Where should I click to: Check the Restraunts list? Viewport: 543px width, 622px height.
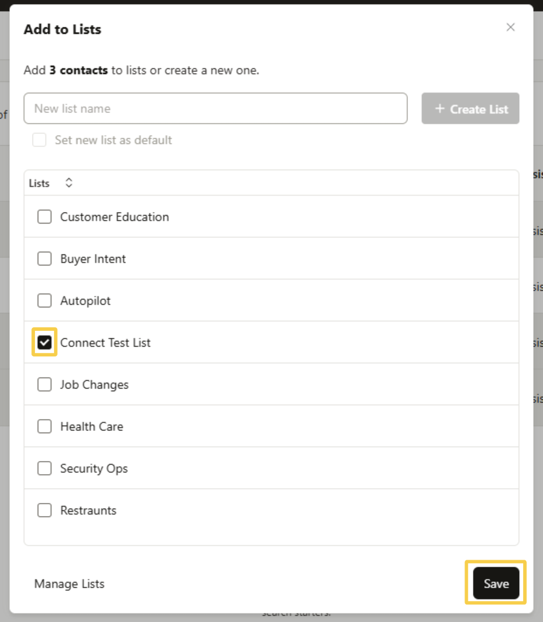coord(44,510)
